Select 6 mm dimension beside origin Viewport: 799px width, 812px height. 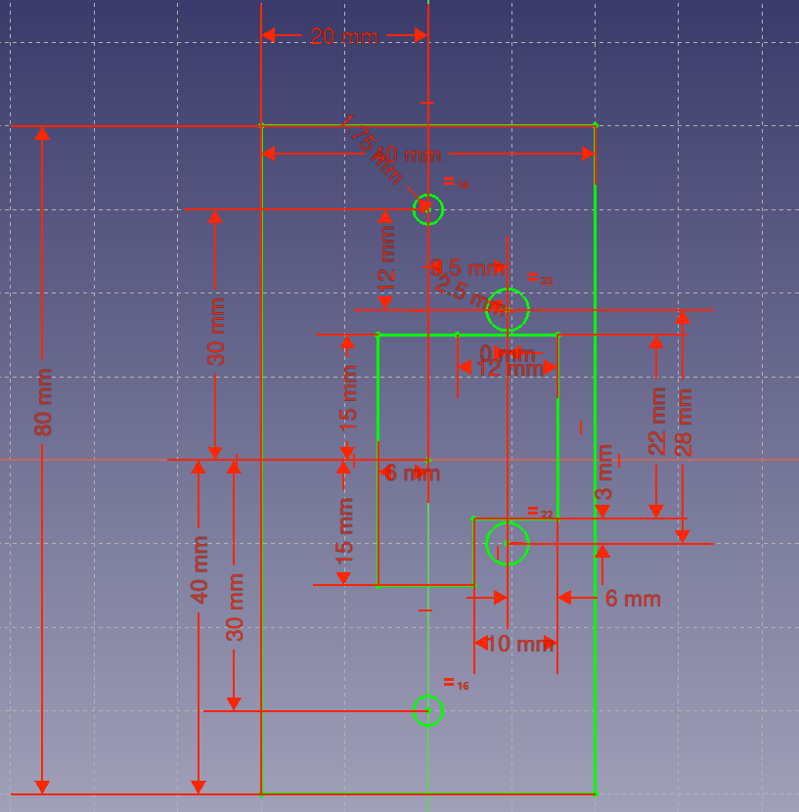pos(412,474)
